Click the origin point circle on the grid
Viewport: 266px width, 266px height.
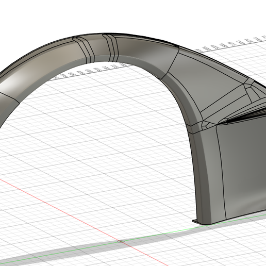(121, 241)
